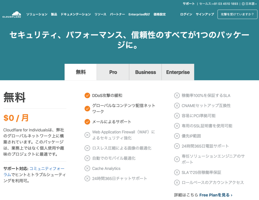The height and width of the screenshot is (200, 259).
Task: Click the sales phone number +81 03 4510 1893
Action: [x=225, y=4]
